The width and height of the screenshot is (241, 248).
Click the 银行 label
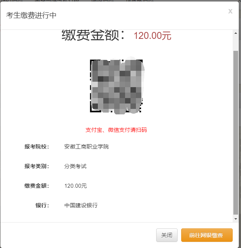[x=42, y=205]
